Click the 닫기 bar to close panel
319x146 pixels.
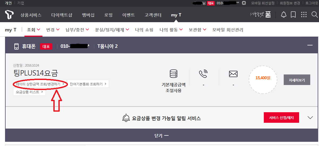162,136
